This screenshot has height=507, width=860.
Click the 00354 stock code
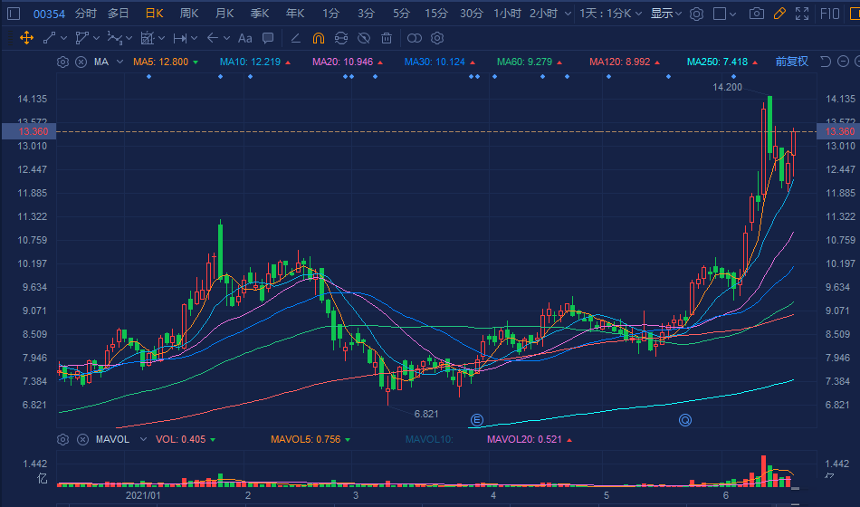click(49, 14)
